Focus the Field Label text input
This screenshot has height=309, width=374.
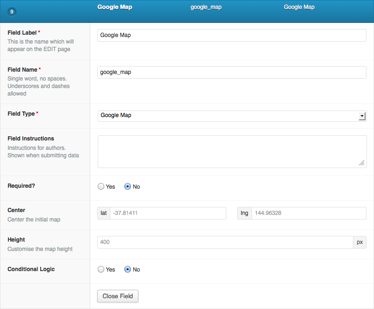(231, 35)
